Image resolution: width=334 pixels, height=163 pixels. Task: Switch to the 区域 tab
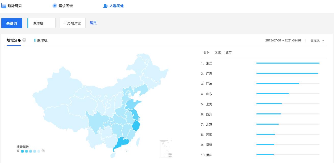tap(217, 53)
